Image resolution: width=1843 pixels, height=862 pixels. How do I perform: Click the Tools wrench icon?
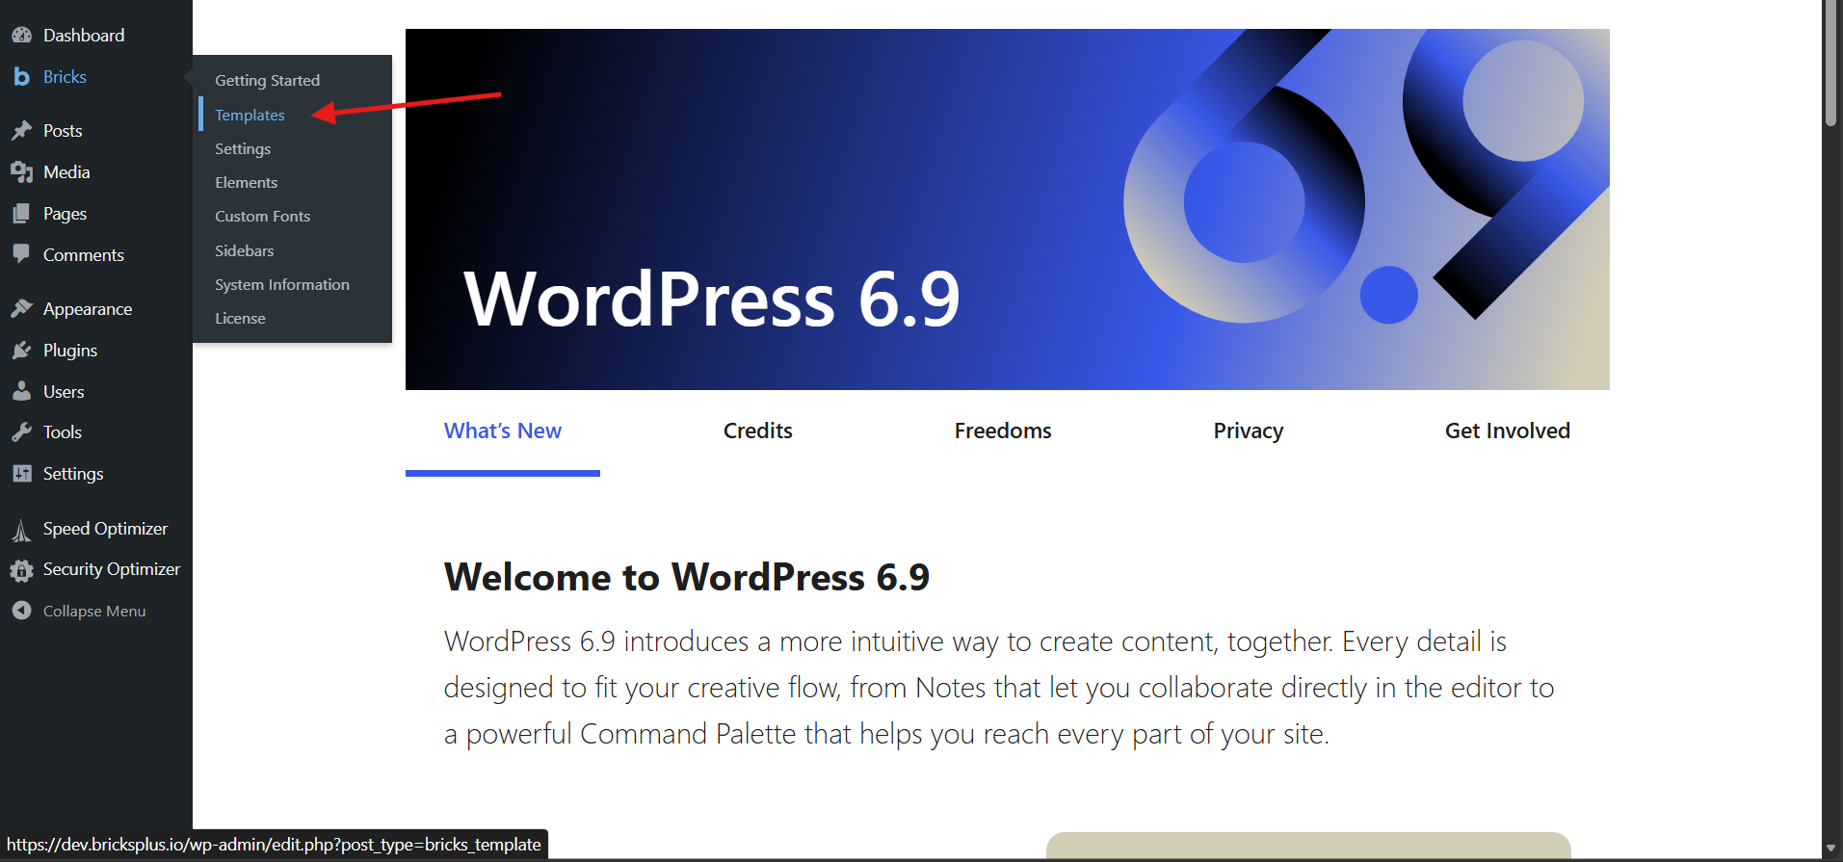(x=21, y=432)
